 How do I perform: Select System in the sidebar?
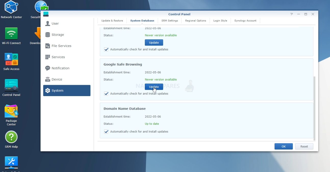(x=67, y=90)
